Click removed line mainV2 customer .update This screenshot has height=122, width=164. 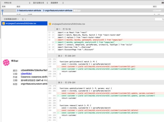pos(111,93)
